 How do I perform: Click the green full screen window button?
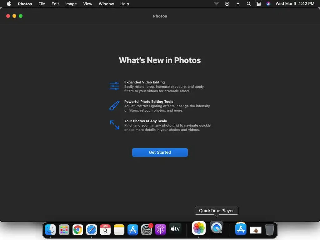(21, 16)
